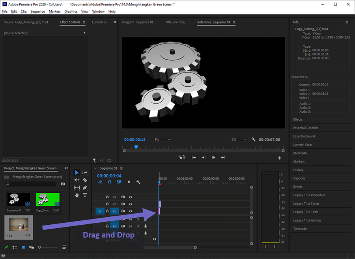Open the monitor Button Editor plus
The width and height of the screenshot is (355, 259).
coord(280,158)
